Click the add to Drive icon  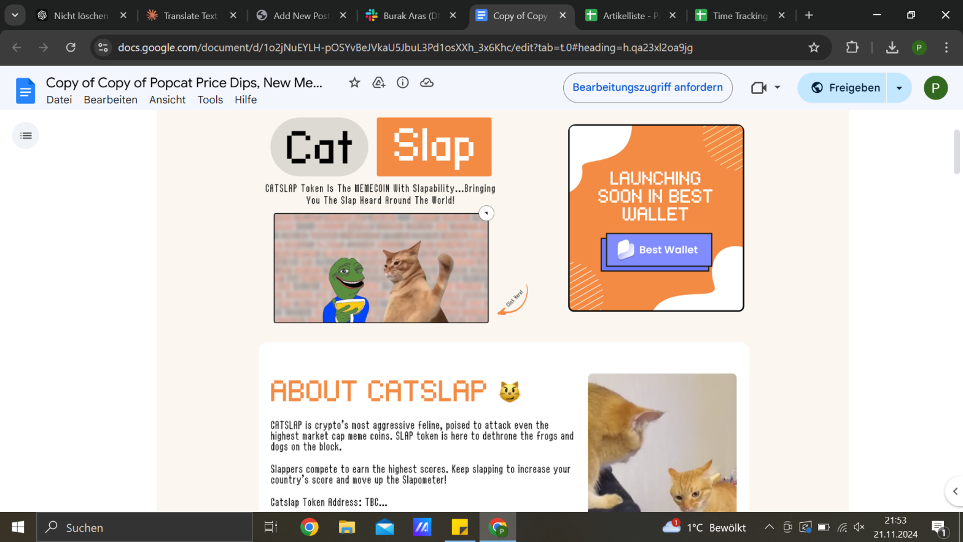tap(379, 82)
